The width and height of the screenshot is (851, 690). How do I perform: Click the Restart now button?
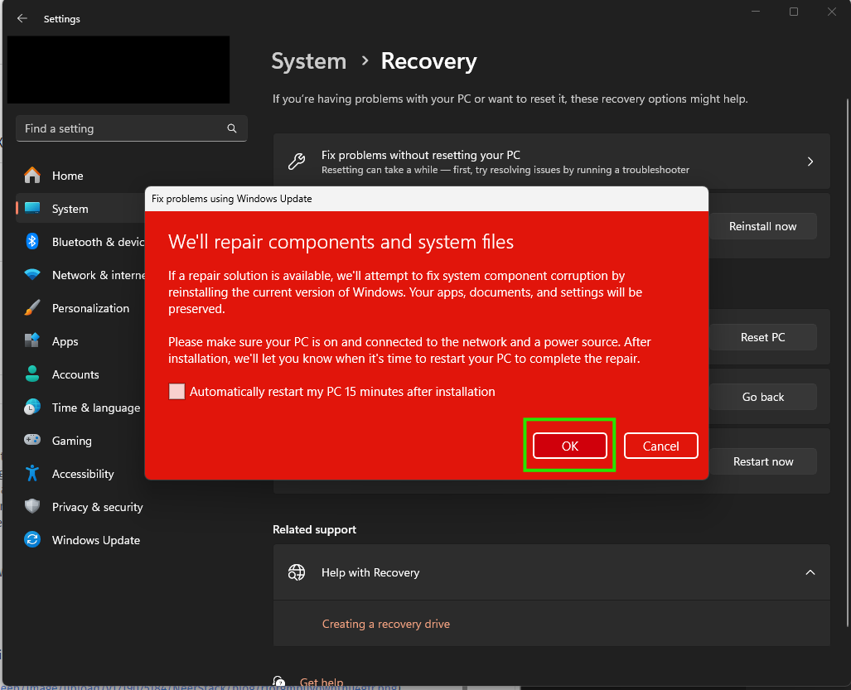click(762, 461)
